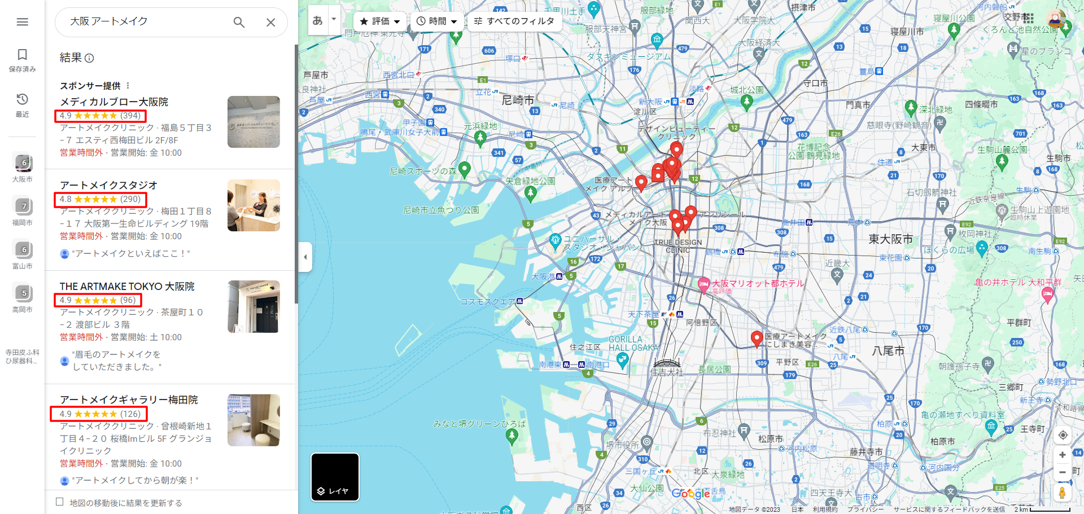Click the 医療アートメイク アルファ red pin
Viewport: 1084px width, 514px height.
[x=641, y=183]
